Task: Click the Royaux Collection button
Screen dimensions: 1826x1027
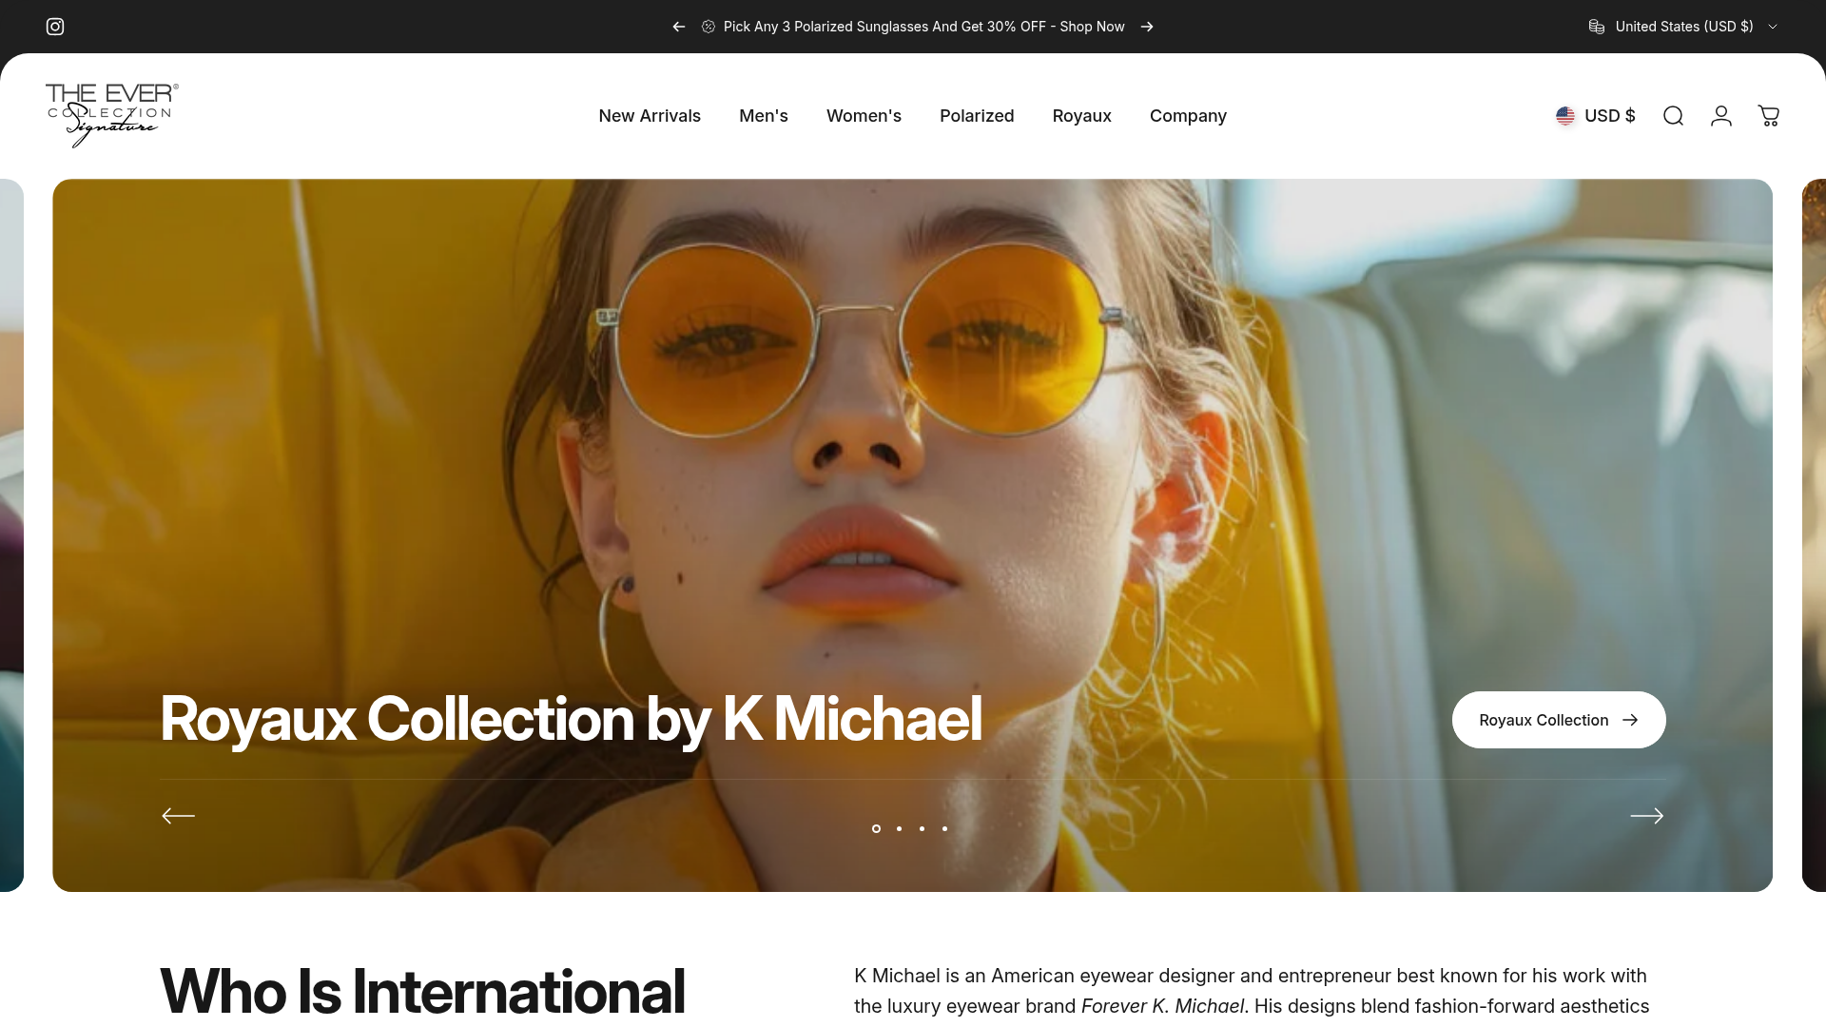Action: (1559, 720)
